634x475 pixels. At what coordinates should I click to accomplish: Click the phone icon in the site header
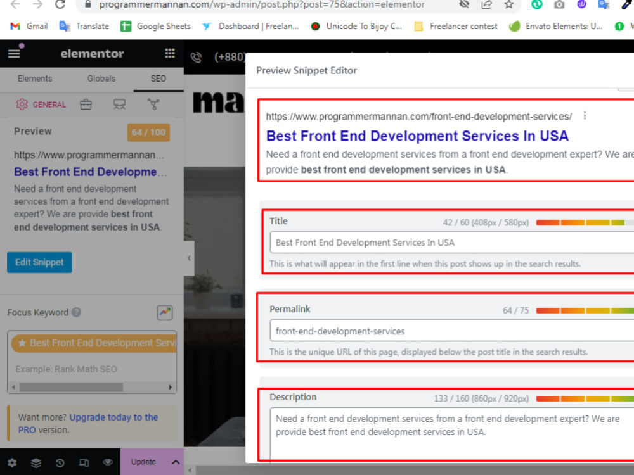point(196,58)
